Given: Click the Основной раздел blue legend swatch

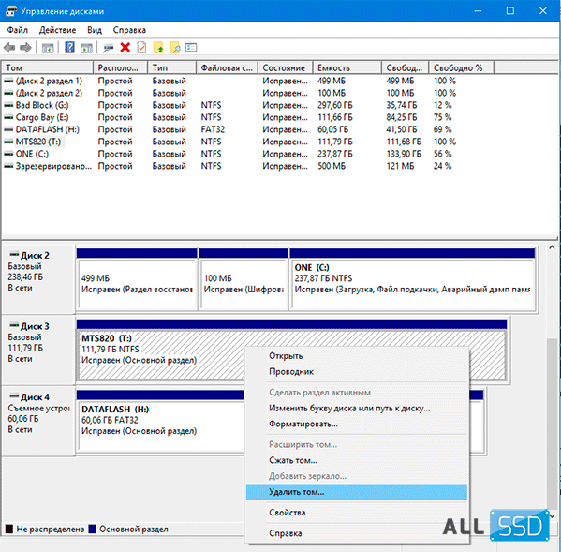Looking at the screenshot, I should (92, 530).
